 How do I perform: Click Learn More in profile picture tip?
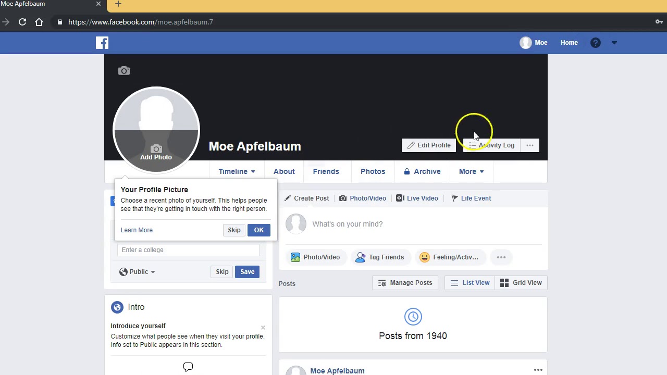[x=137, y=230]
